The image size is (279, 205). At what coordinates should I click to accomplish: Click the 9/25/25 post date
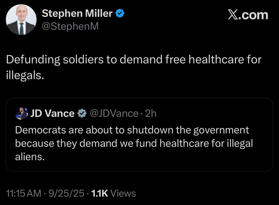coord(66,193)
